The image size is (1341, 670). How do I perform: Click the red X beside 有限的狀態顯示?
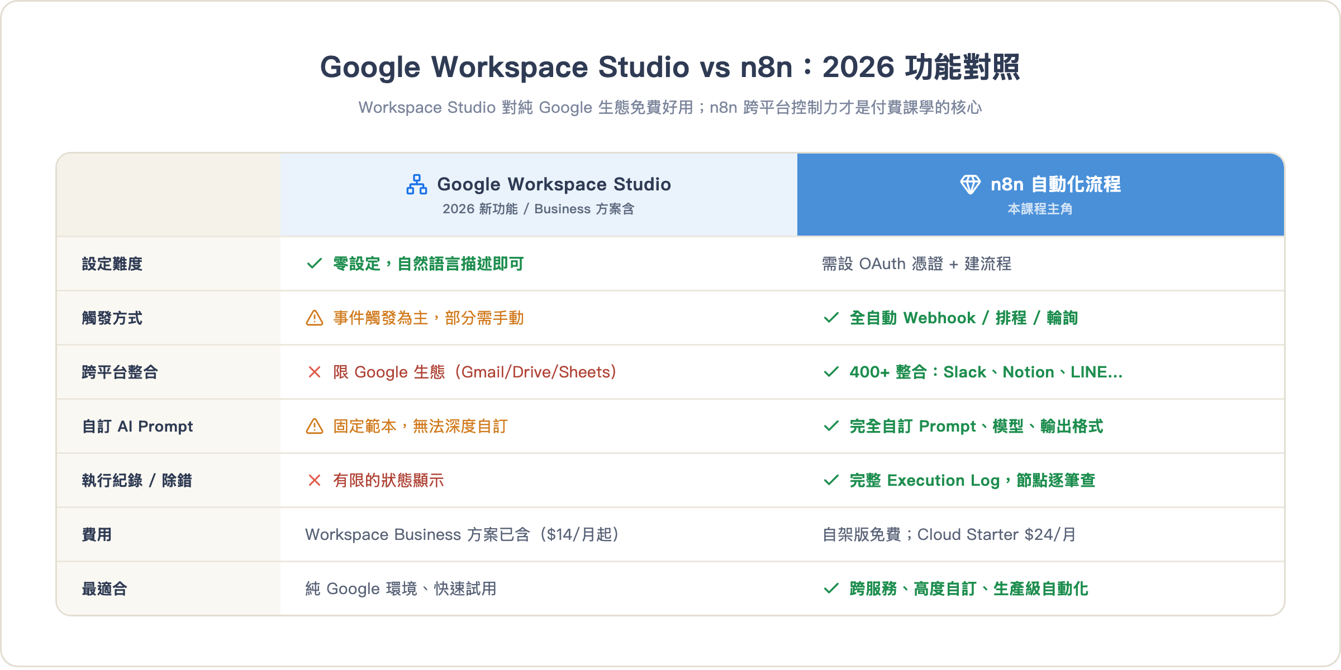pos(315,480)
